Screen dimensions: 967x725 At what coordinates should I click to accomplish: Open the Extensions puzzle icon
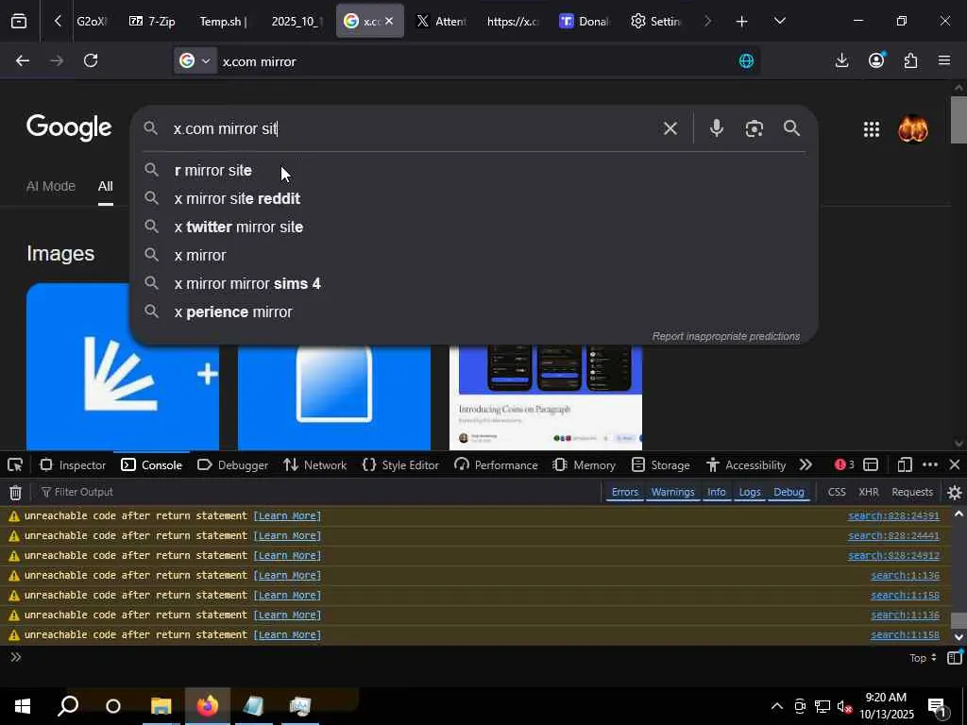[911, 60]
